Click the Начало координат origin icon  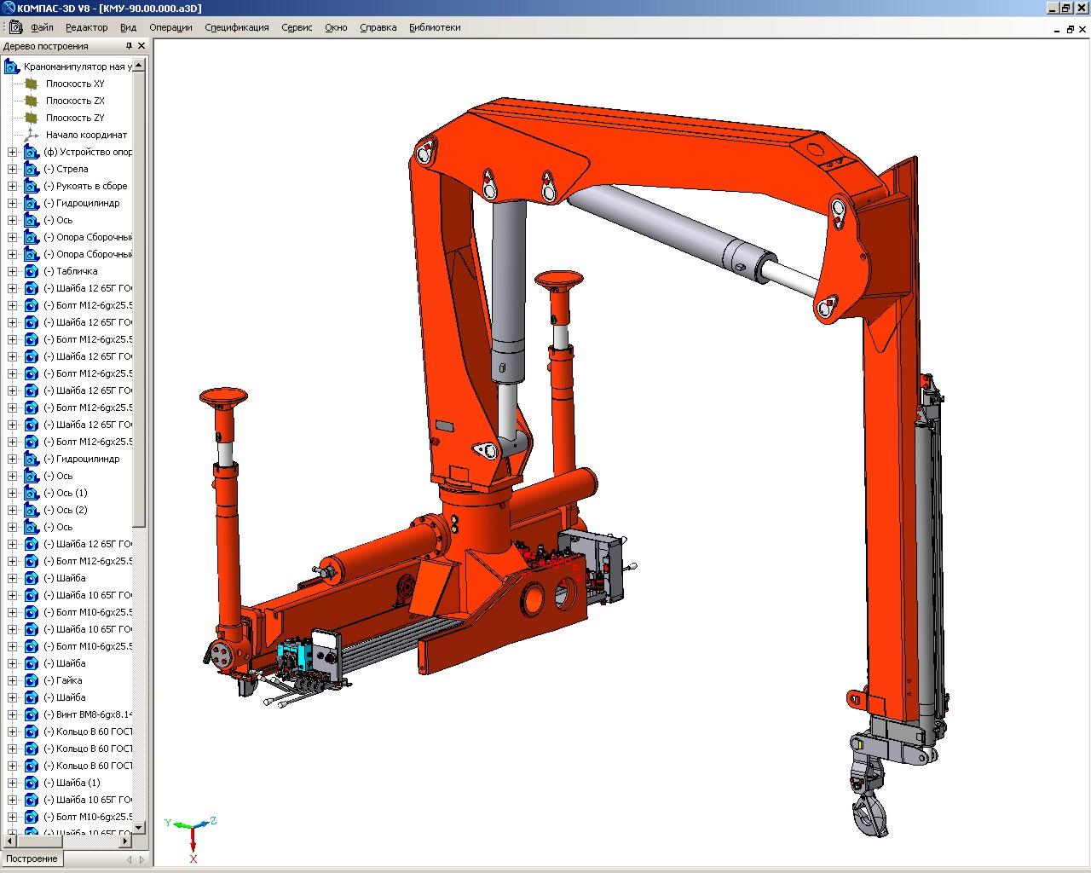point(32,135)
